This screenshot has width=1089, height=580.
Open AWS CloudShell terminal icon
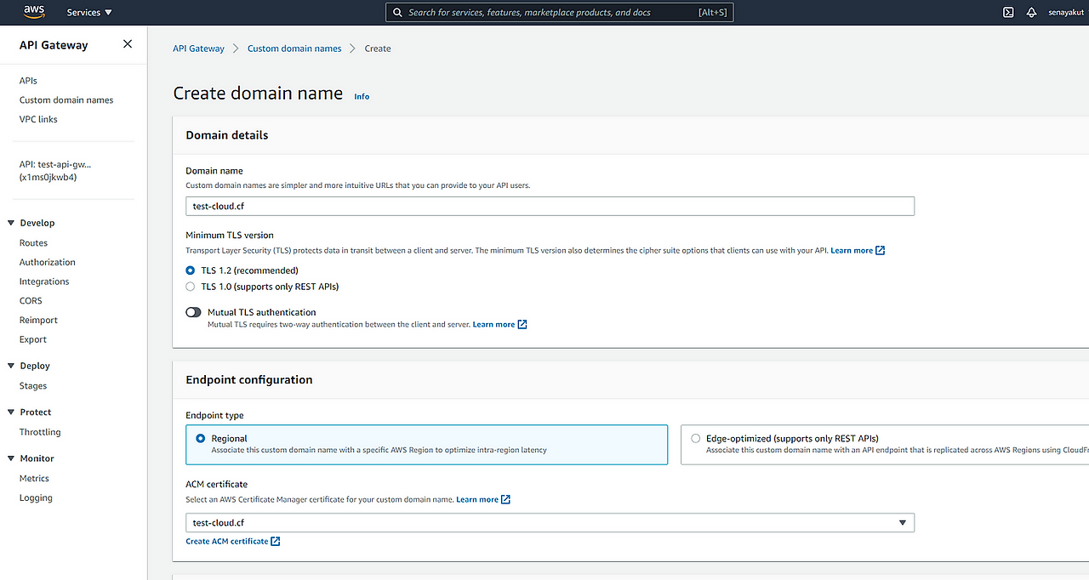point(1007,12)
